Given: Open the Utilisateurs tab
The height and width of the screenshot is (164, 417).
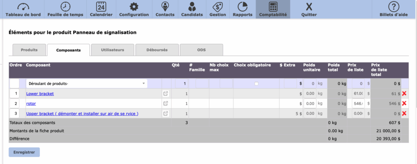Looking at the screenshot, I should pyautogui.click(x=112, y=50).
